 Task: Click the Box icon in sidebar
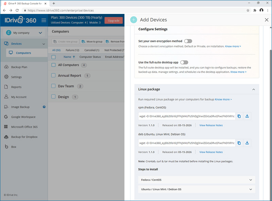(6, 147)
